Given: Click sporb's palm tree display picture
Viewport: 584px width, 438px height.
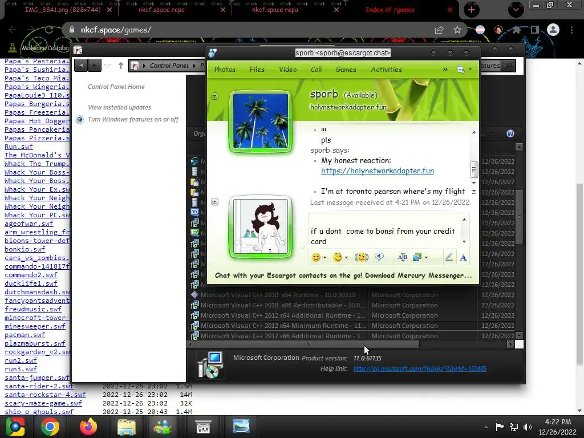Looking at the screenshot, I should tap(260, 121).
